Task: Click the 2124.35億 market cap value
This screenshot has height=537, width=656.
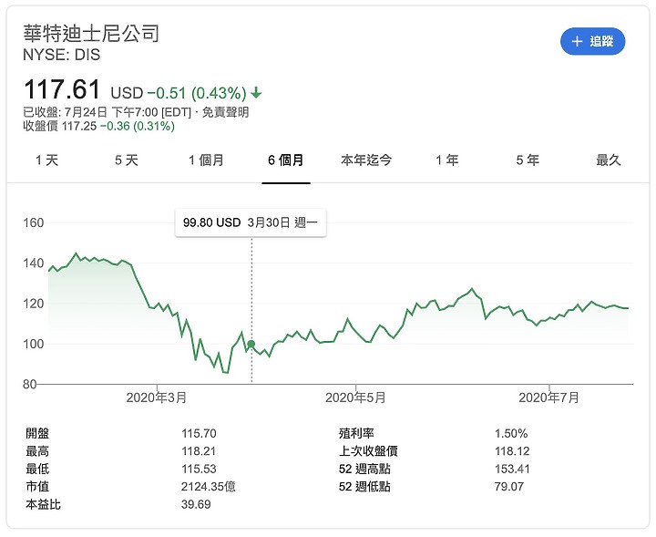Action: tap(209, 486)
